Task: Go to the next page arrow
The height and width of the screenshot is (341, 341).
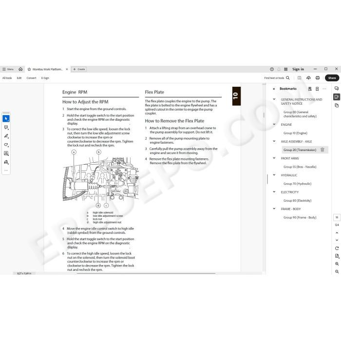Action: [337, 240]
